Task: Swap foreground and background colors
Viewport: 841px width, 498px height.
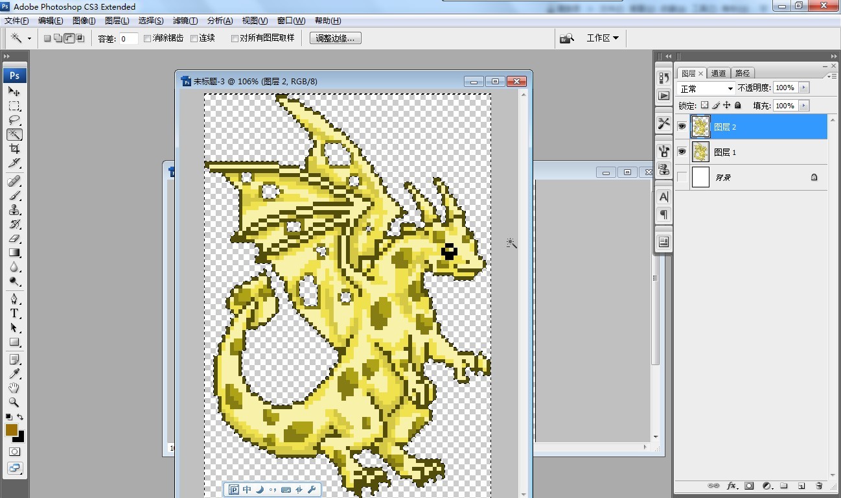Action: 20,417
